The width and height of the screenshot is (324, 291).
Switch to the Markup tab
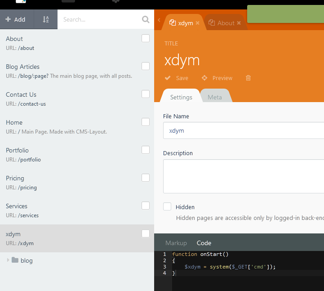[176, 243]
